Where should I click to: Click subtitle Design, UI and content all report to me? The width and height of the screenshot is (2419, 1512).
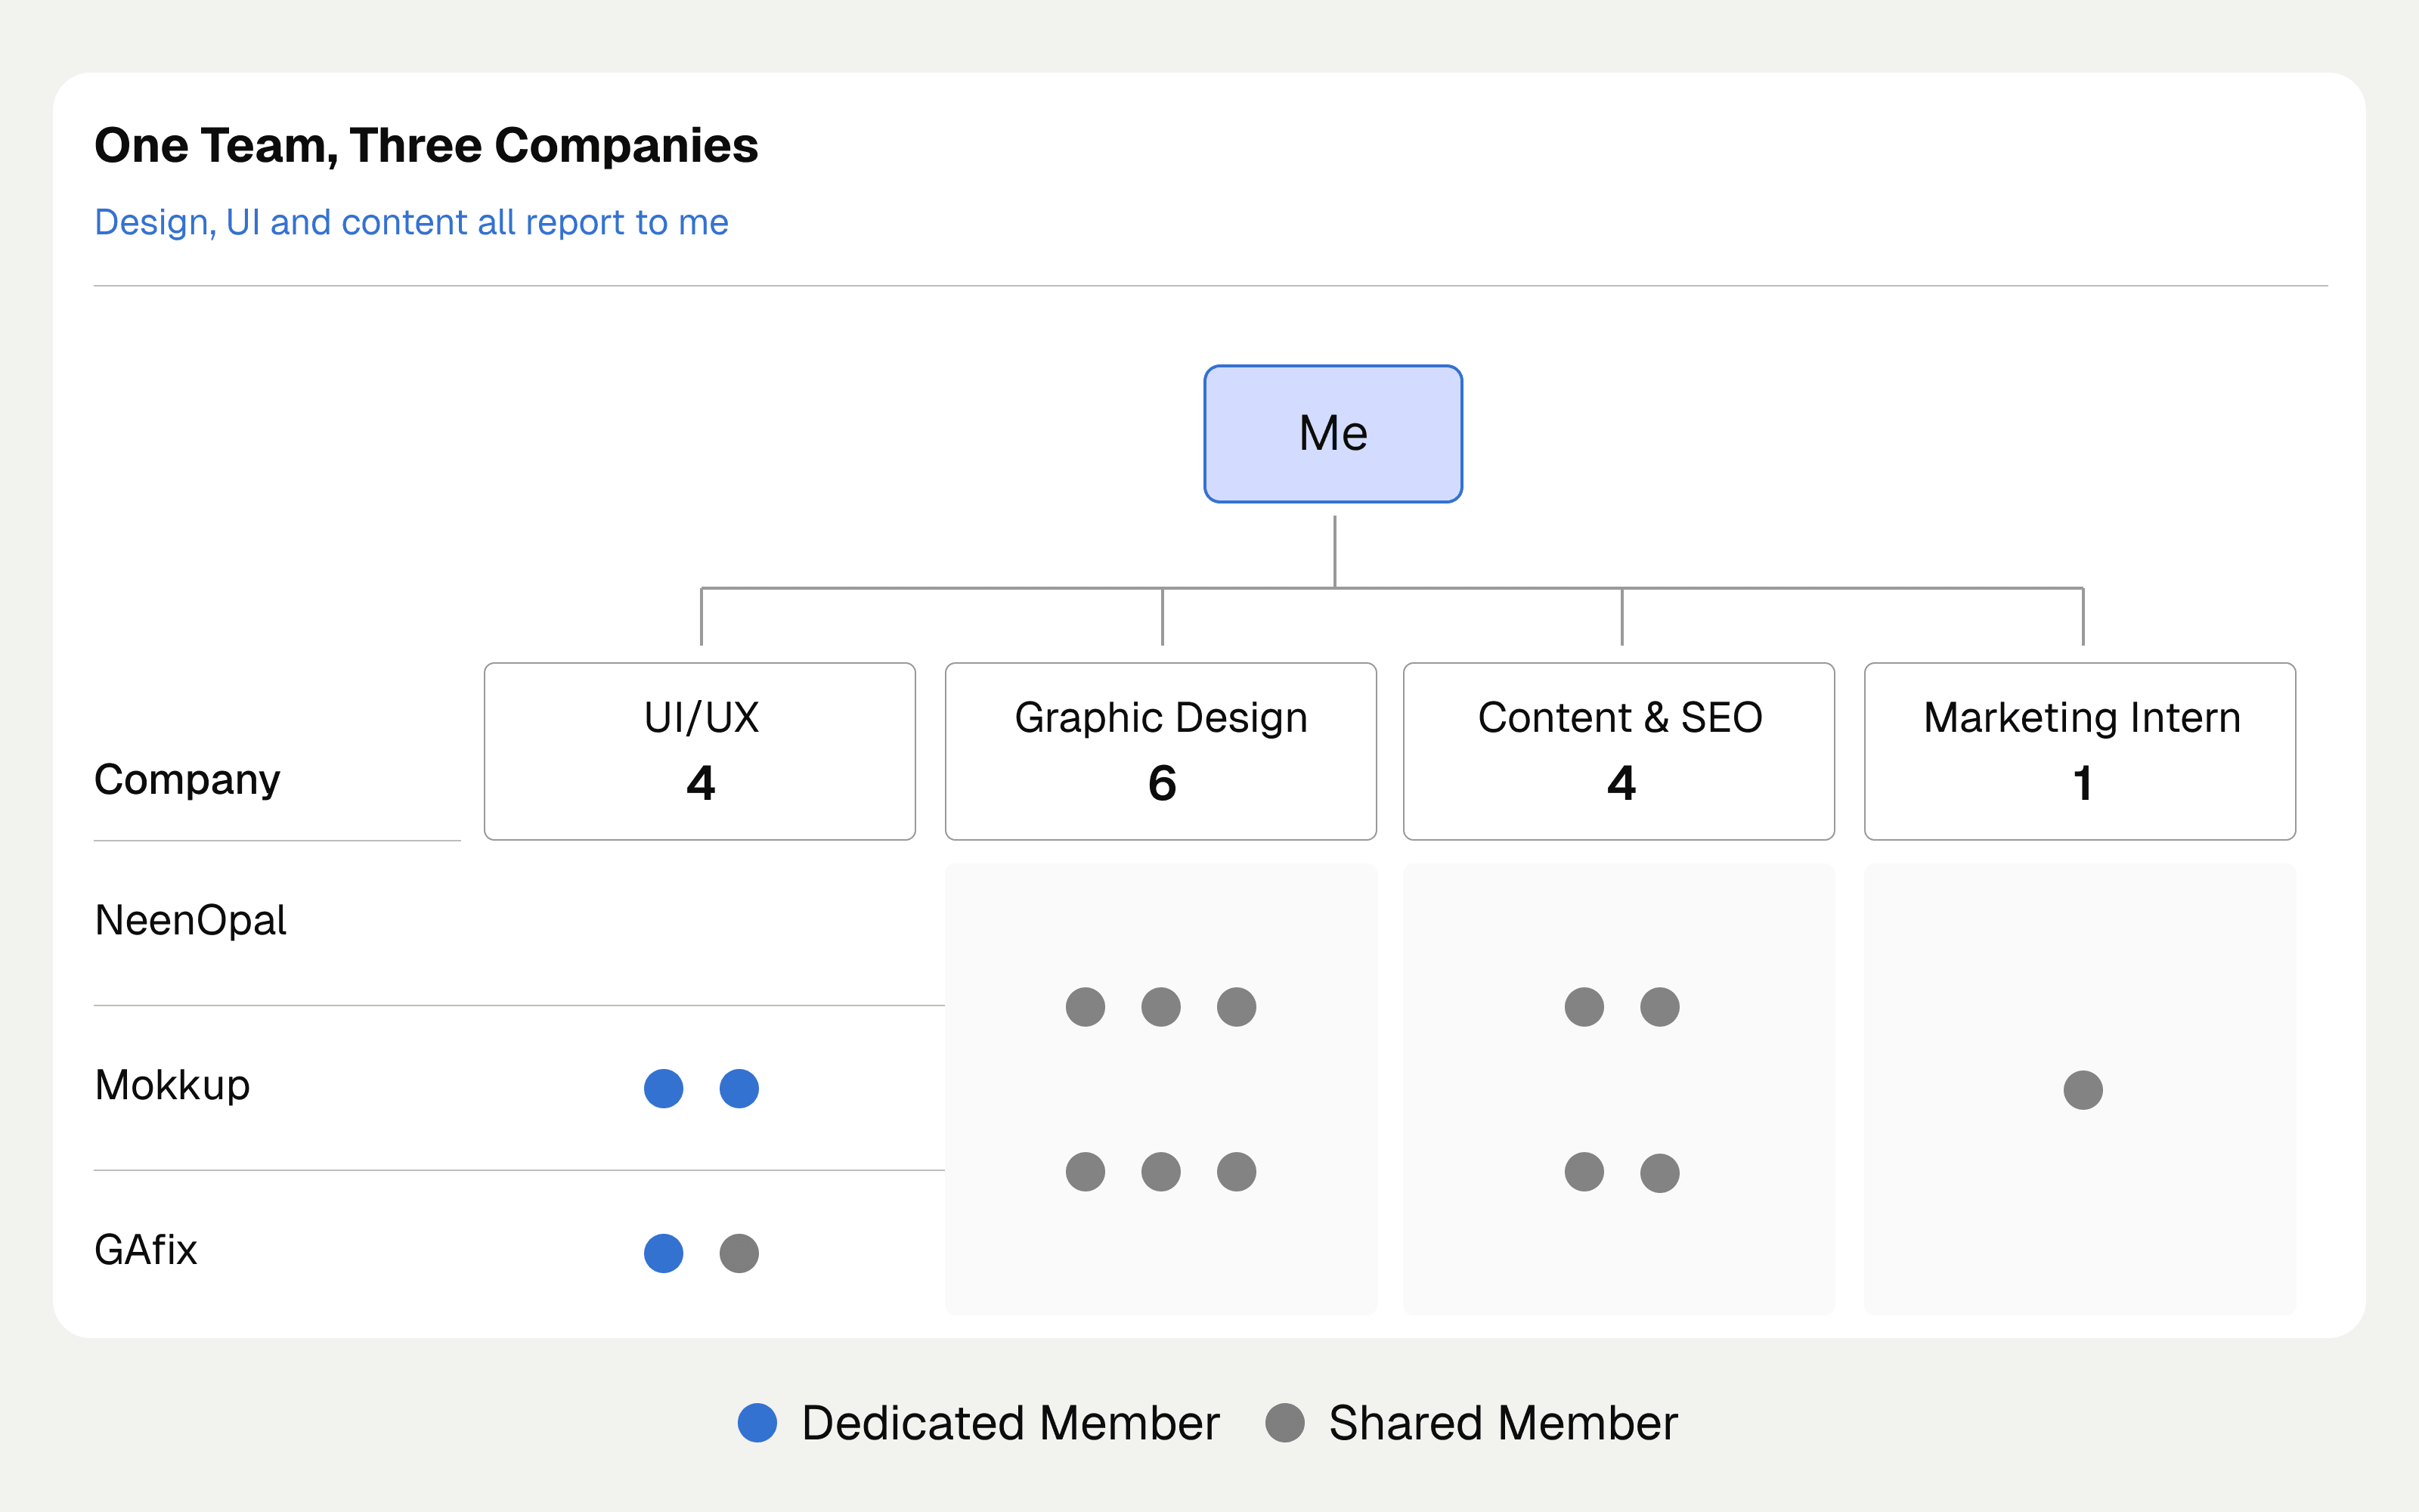(410, 222)
